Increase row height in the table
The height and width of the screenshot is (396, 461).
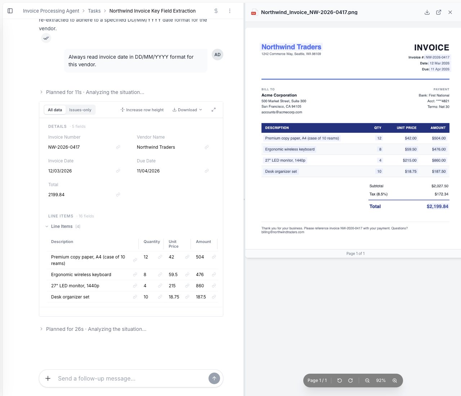click(142, 110)
